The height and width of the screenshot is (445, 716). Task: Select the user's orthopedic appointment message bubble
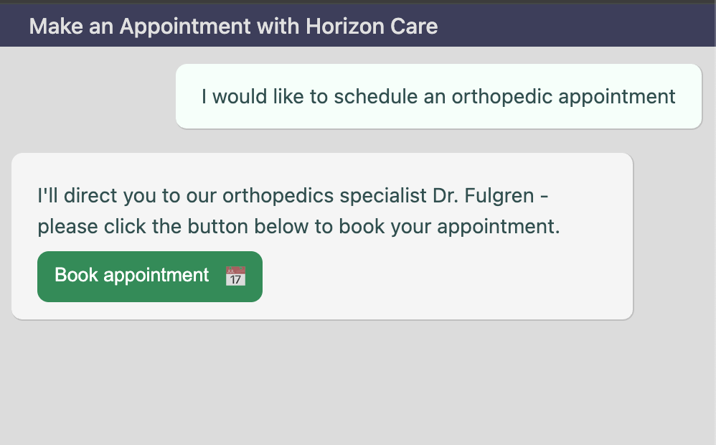[438, 96]
